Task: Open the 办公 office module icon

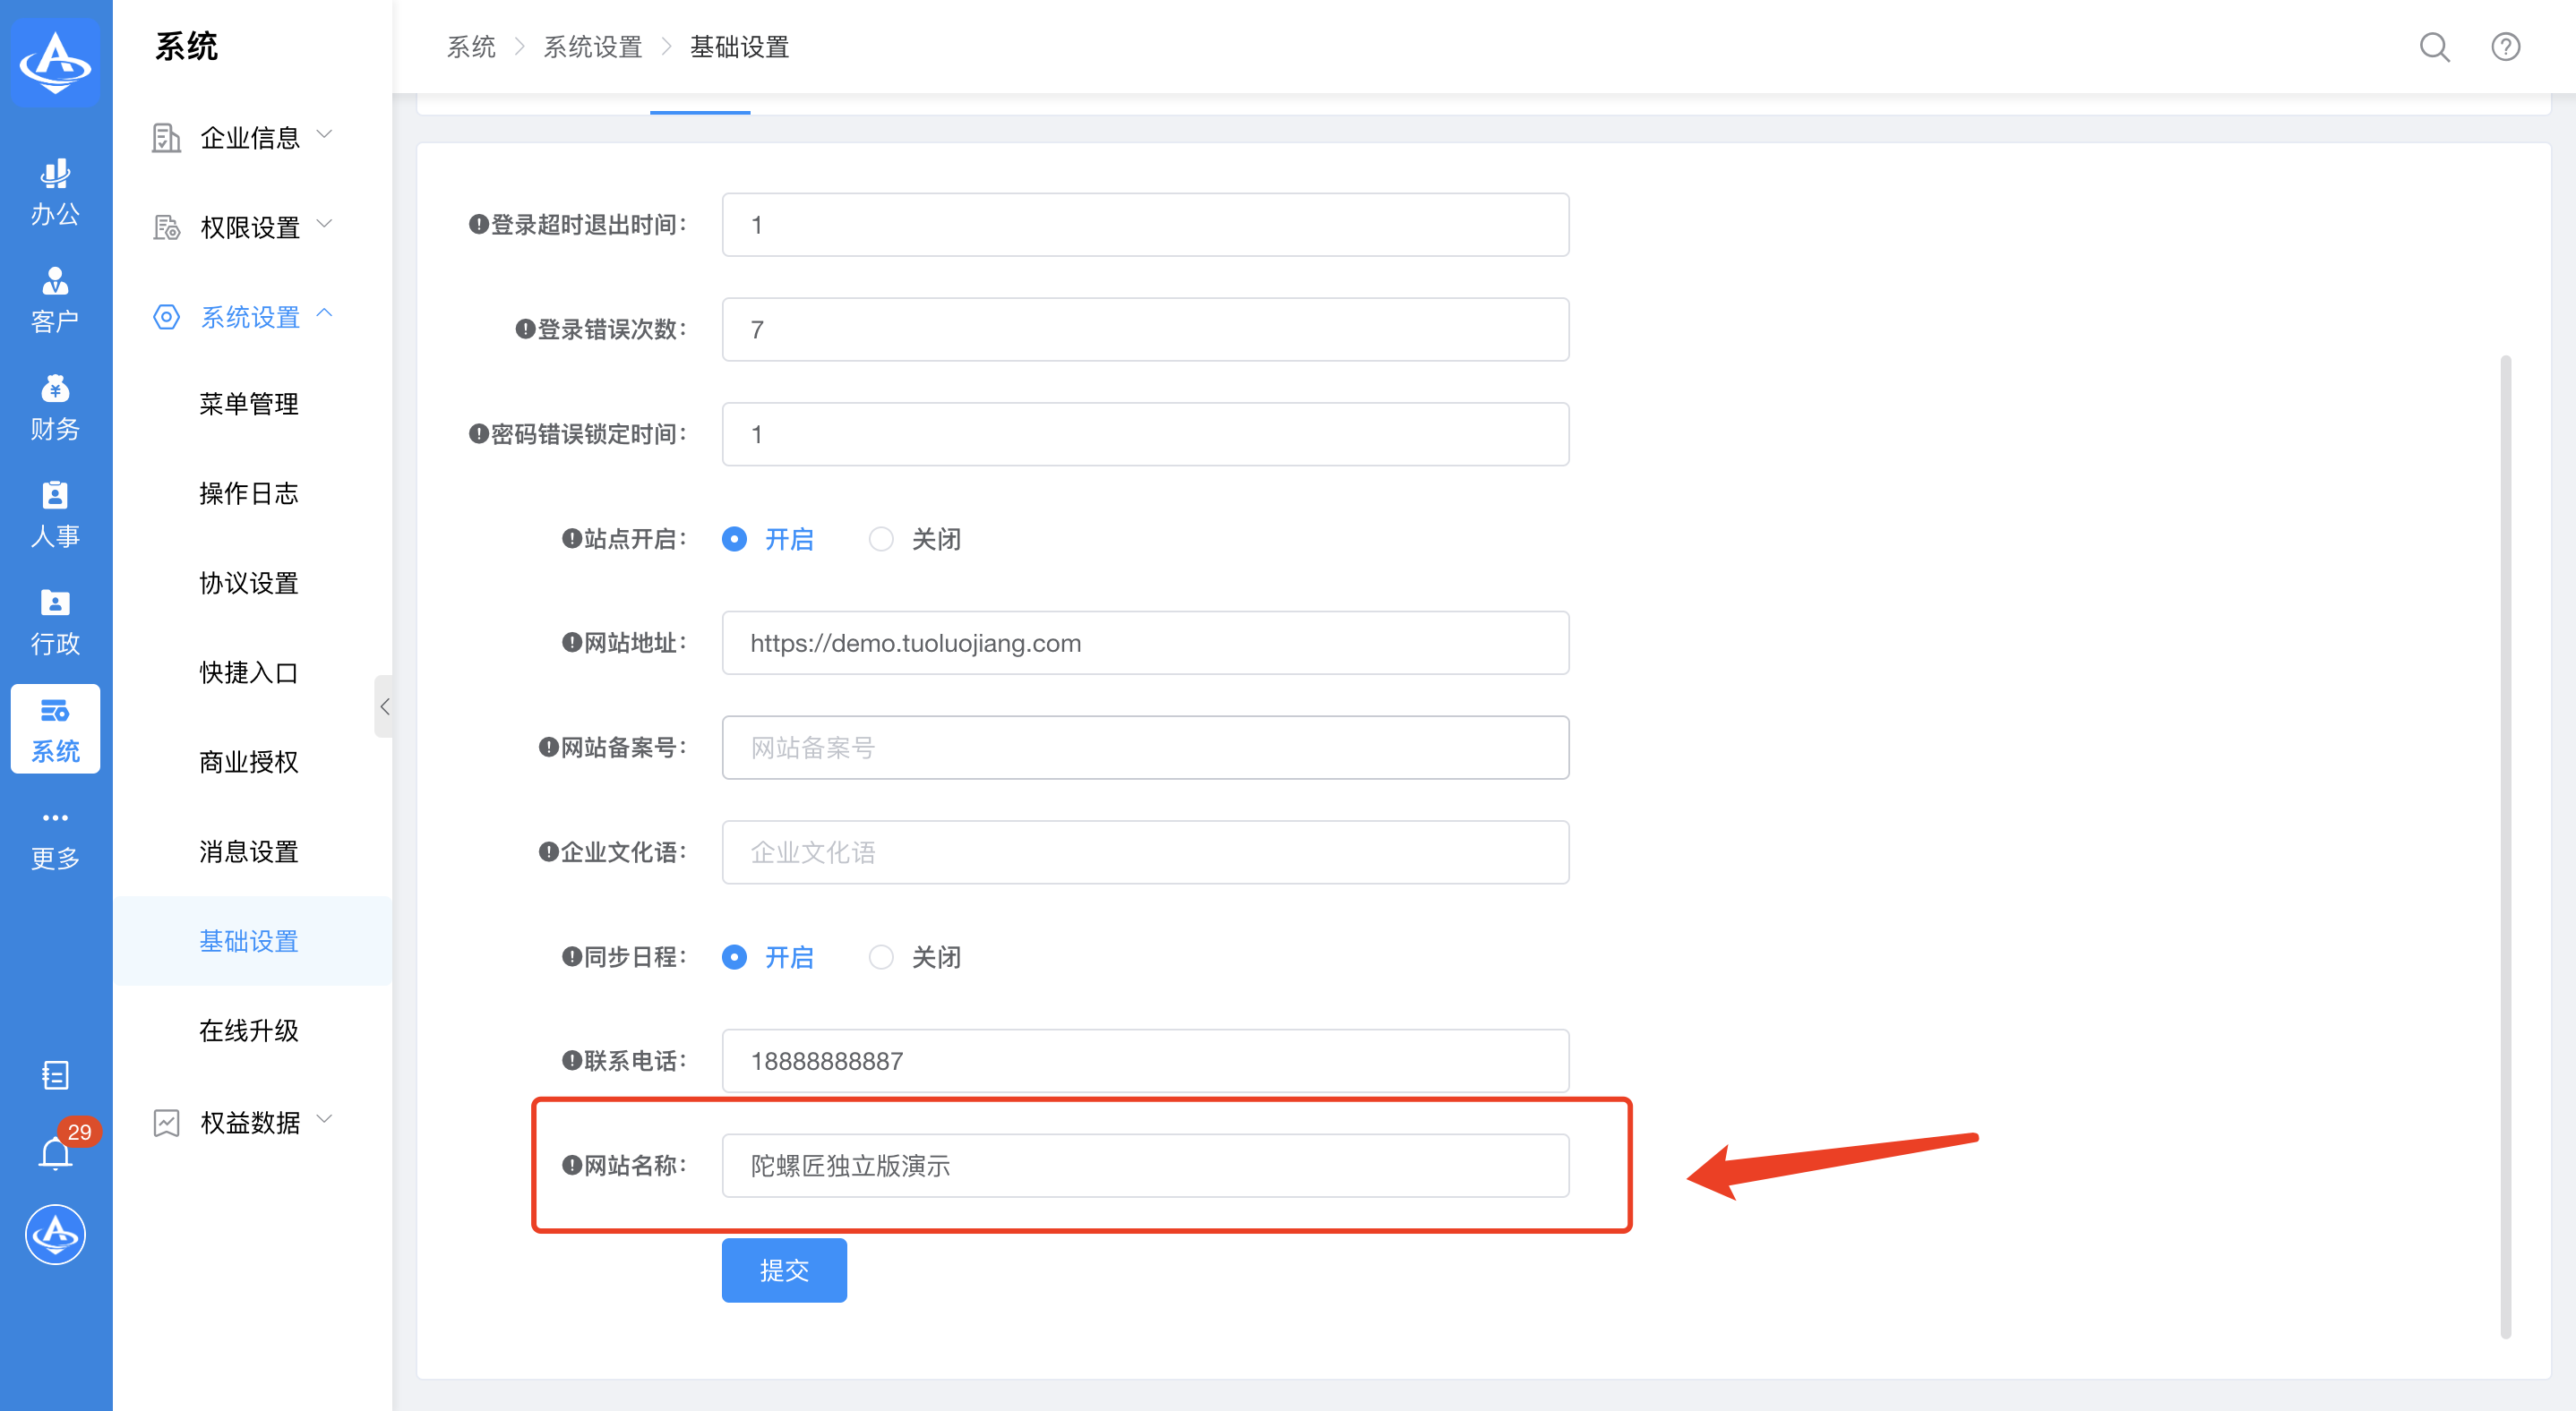Action: [55, 192]
